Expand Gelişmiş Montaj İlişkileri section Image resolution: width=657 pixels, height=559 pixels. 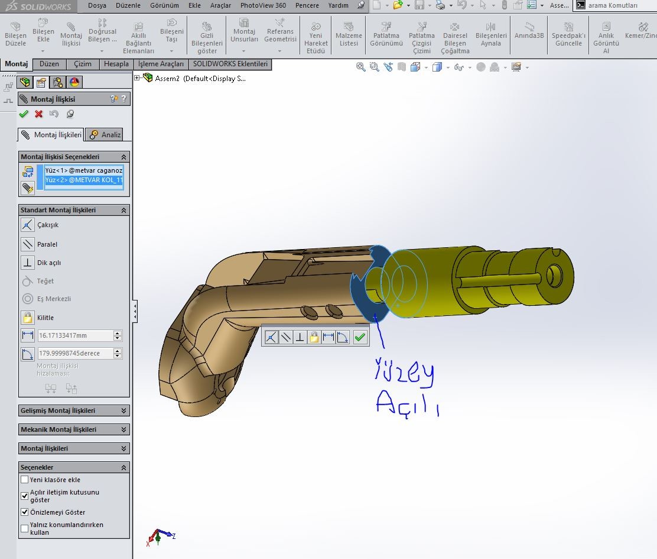tap(123, 411)
